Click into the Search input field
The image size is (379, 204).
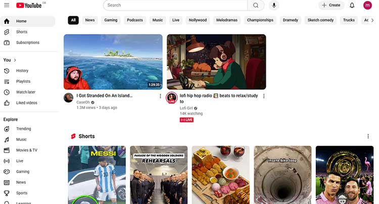click(175, 6)
